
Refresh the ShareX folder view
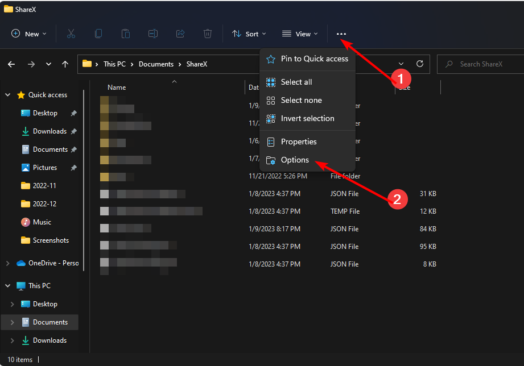[x=420, y=64]
